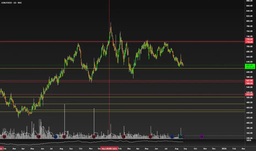Open the purple lightning event marker
The height and width of the screenshot is (151, 256).
(x=183, y=137)
